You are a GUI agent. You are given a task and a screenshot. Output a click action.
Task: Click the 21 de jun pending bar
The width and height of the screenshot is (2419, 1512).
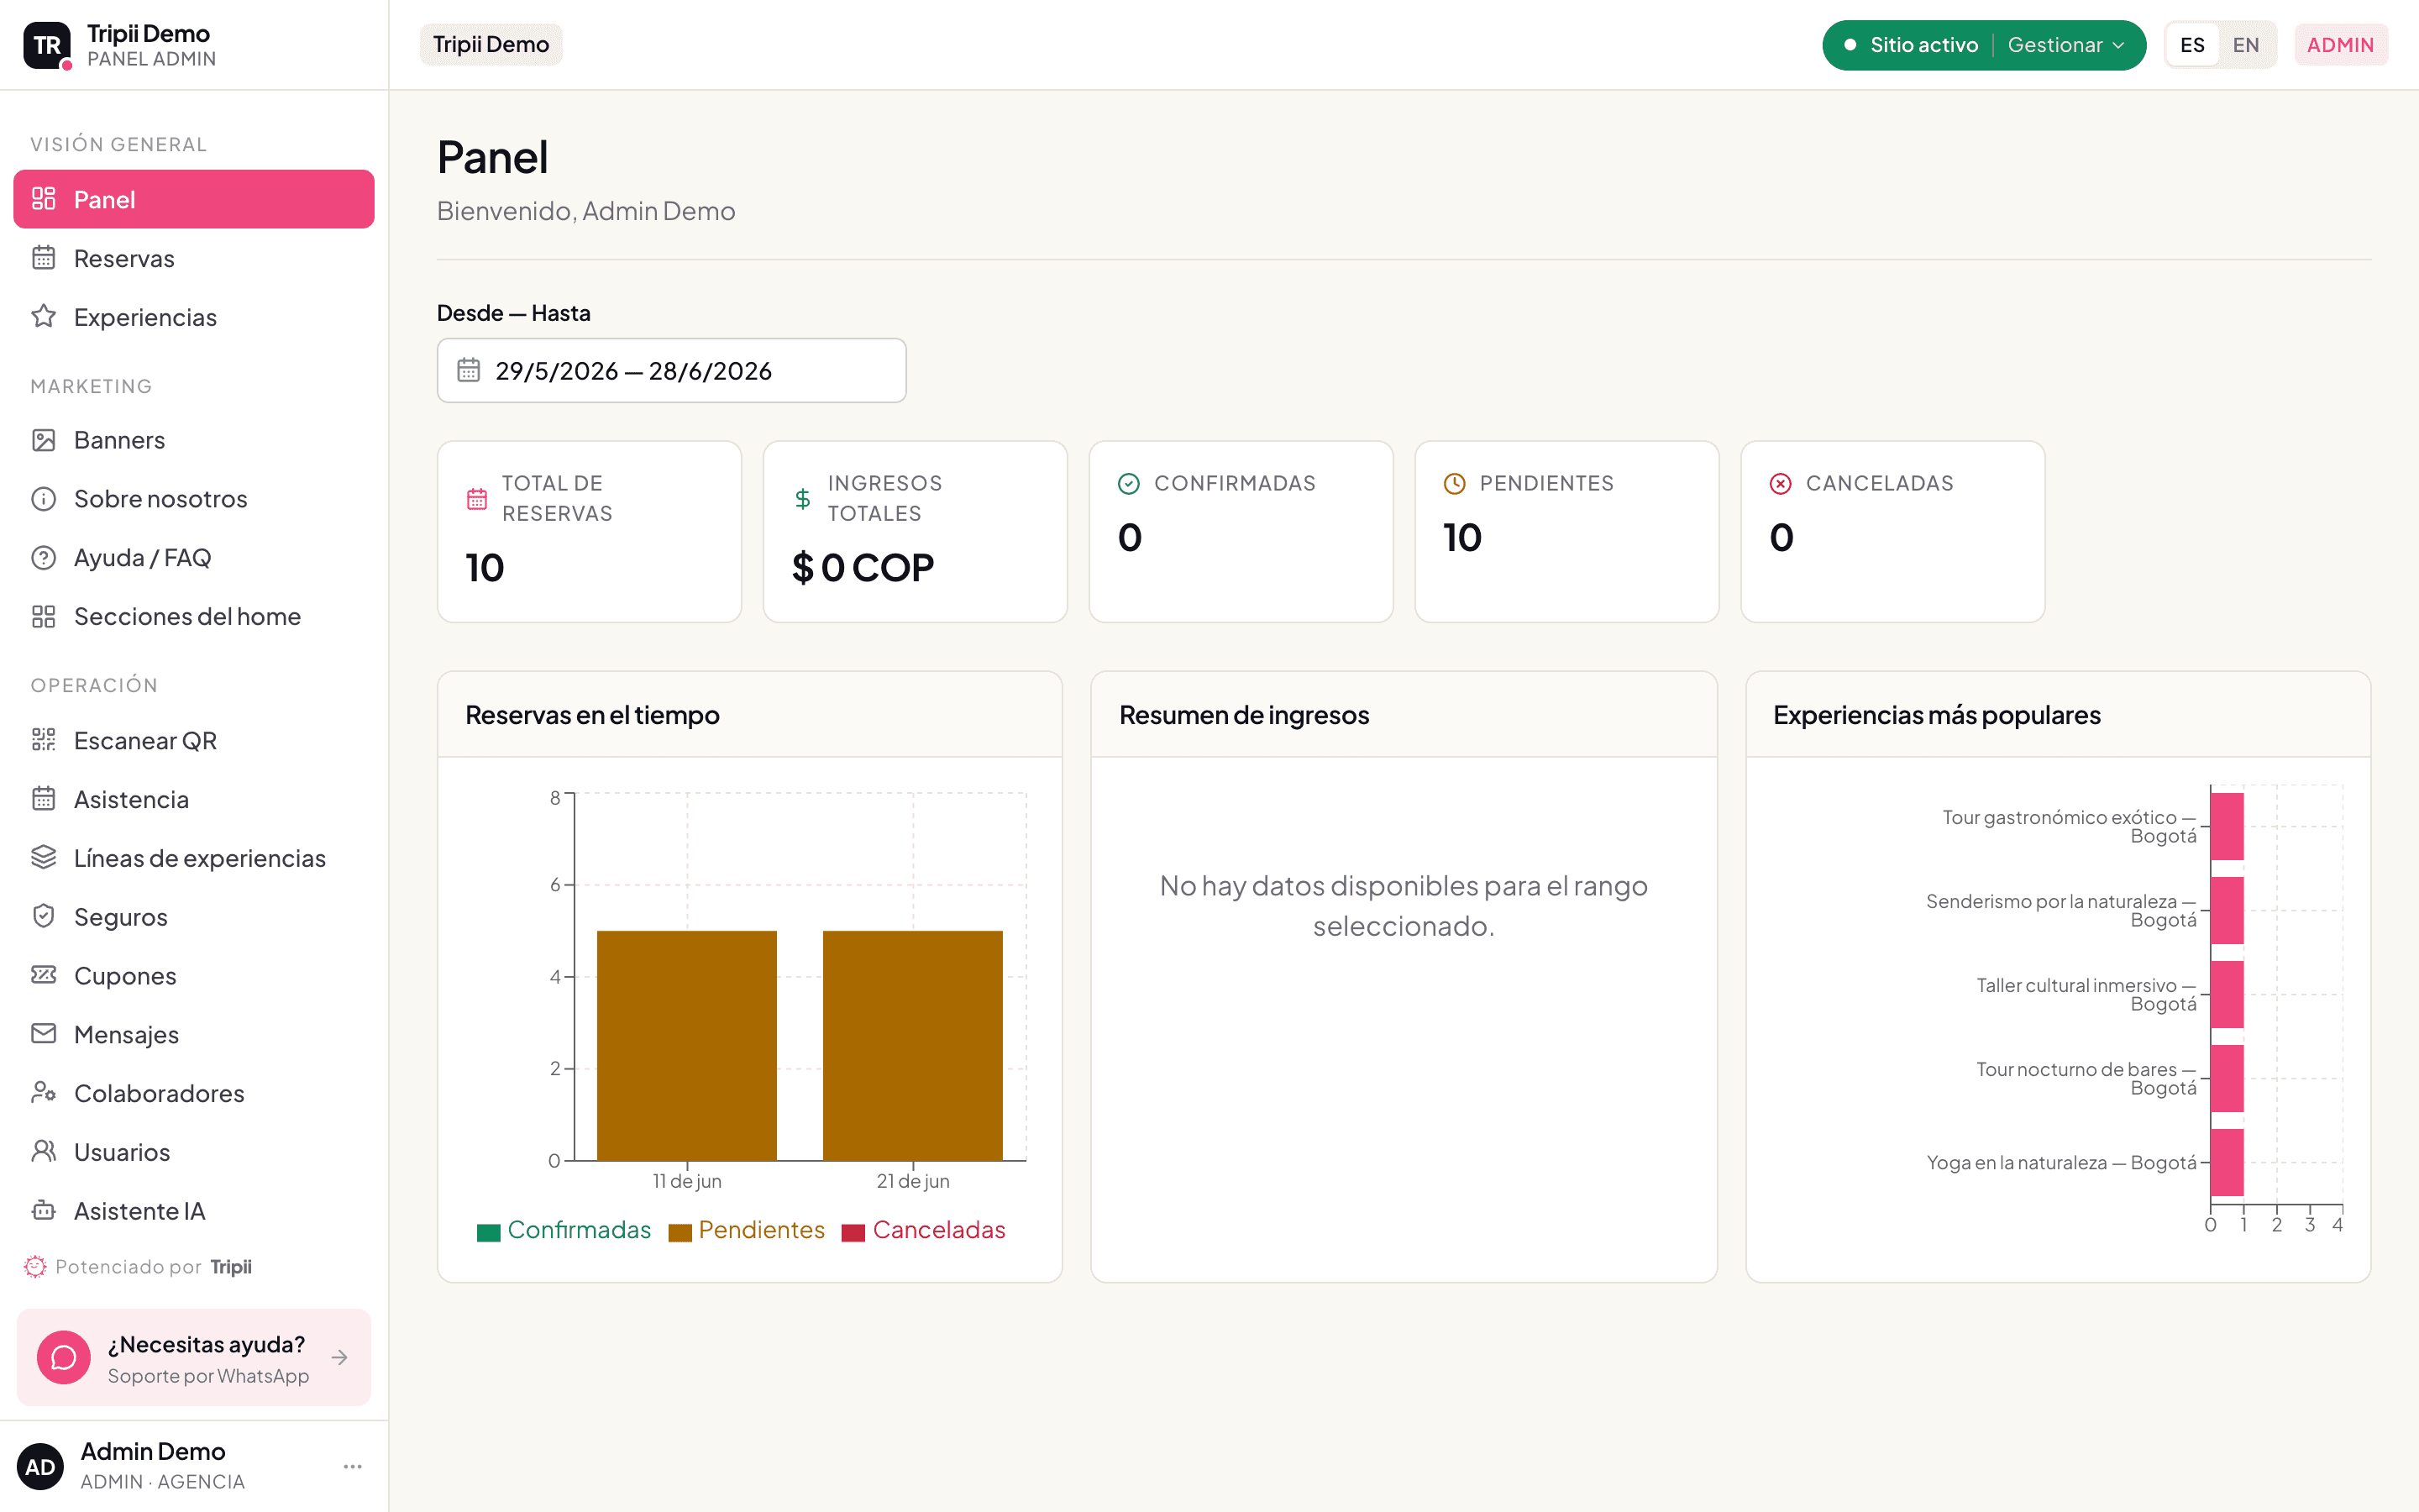coord(913,1046)
